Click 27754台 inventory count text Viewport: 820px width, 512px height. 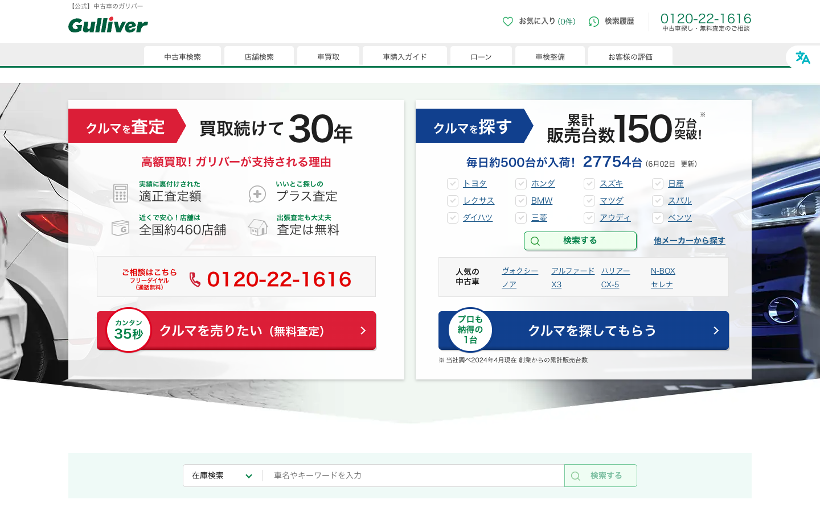click(612, 162)
